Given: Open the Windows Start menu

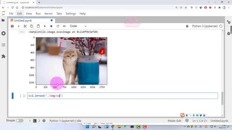Looking at the screenshot, I should 87,127.
